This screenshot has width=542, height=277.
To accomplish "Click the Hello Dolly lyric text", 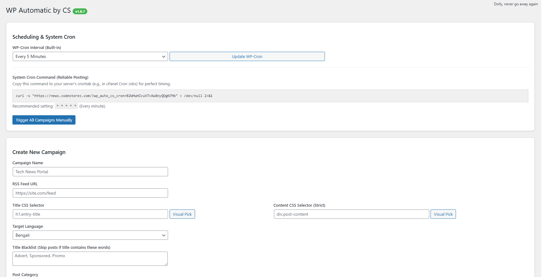I will click(516, 4).
